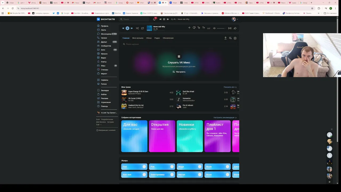Adjust the player volume slider
Viewport: 341px width, 192px height.
pos(221,28)
